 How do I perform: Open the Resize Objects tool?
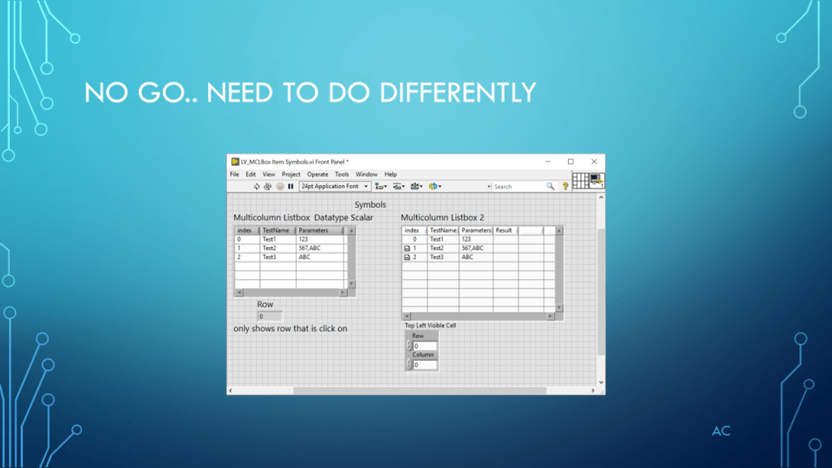click(x=416, y=186)
